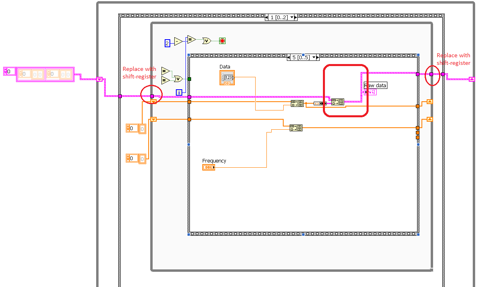Select the Data numeric control terminal

pos(227,78)
